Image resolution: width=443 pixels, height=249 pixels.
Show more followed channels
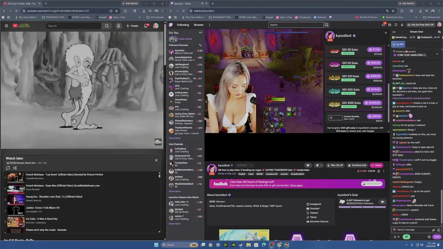174,138
